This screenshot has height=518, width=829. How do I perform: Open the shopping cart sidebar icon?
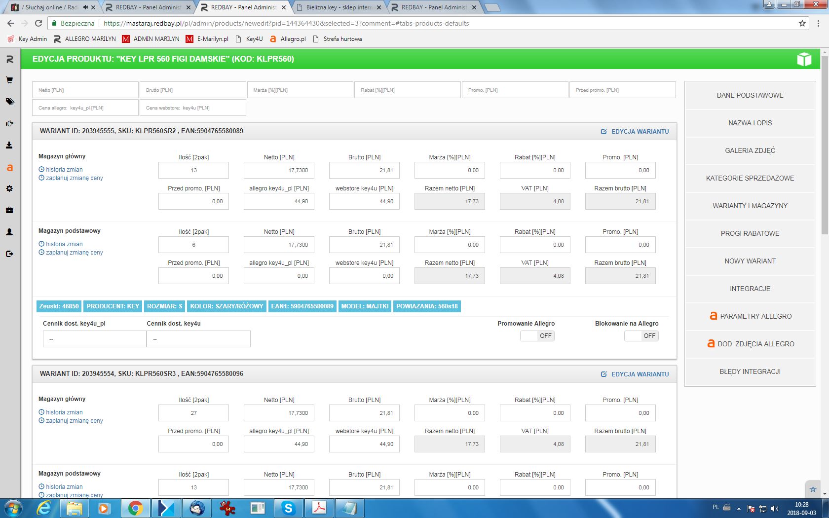pyautogui.click(x=9, y=80)
